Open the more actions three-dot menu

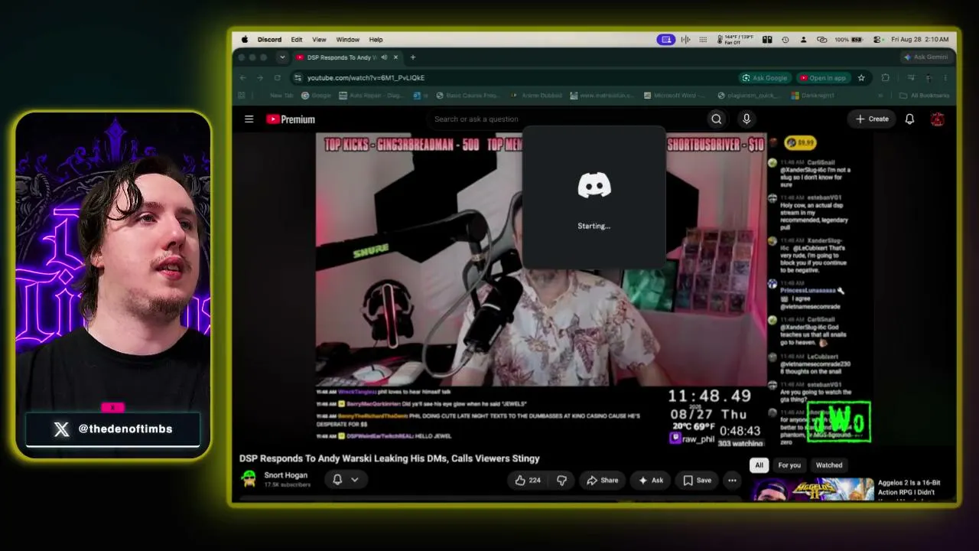pyautogui.click(x=732, y=480)
